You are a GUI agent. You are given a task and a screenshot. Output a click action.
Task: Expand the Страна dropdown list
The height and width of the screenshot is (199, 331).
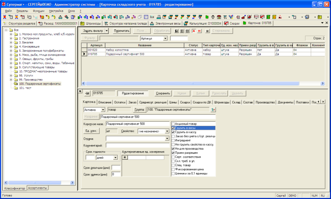coord(167,139)
